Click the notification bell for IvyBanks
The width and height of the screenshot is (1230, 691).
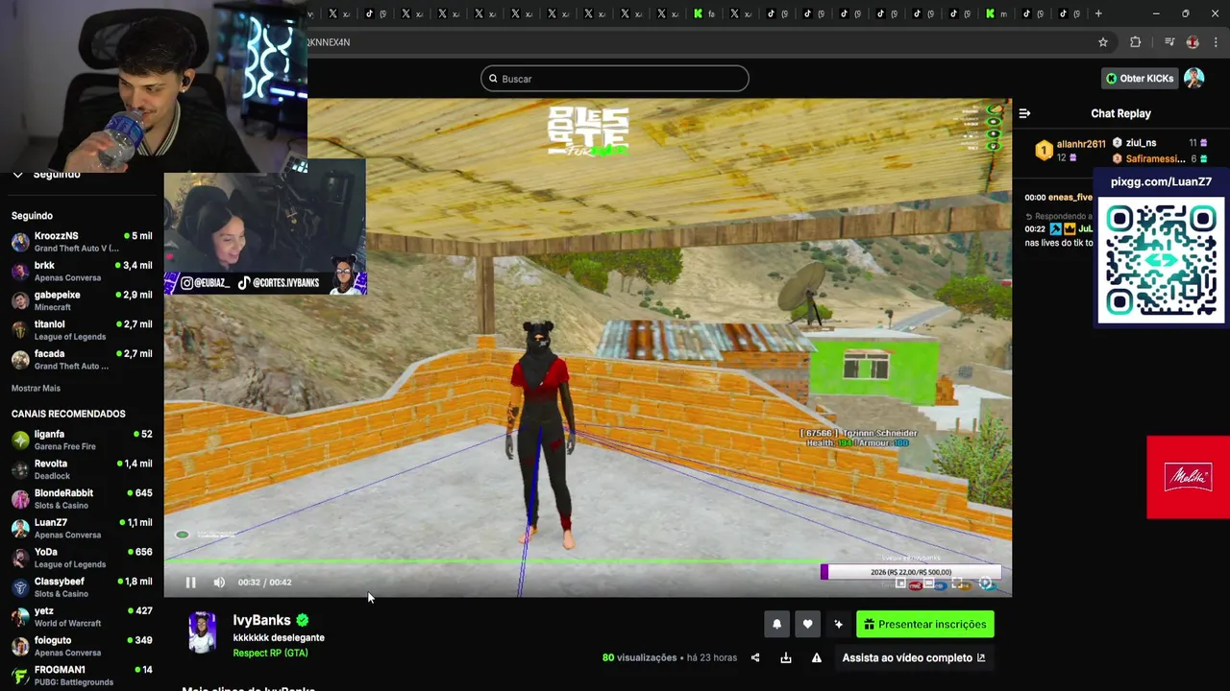click(776, 625)
